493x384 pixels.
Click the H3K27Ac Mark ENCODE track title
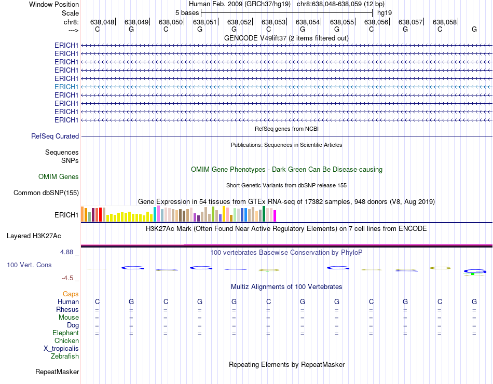[286, 229]
